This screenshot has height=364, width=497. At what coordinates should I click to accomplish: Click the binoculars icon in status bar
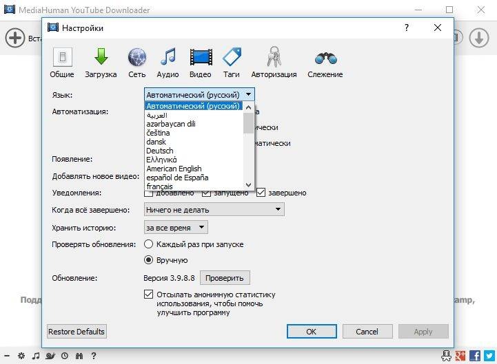pyautogui.click(x=79, y=356)
